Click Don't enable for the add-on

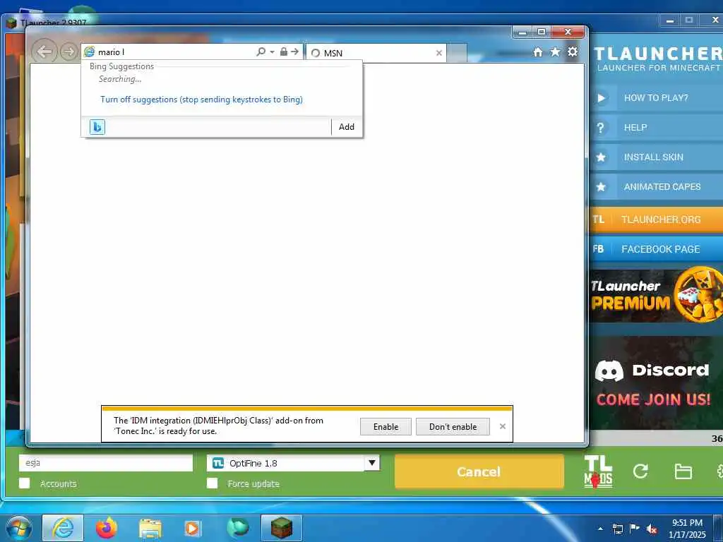(453, 427)
